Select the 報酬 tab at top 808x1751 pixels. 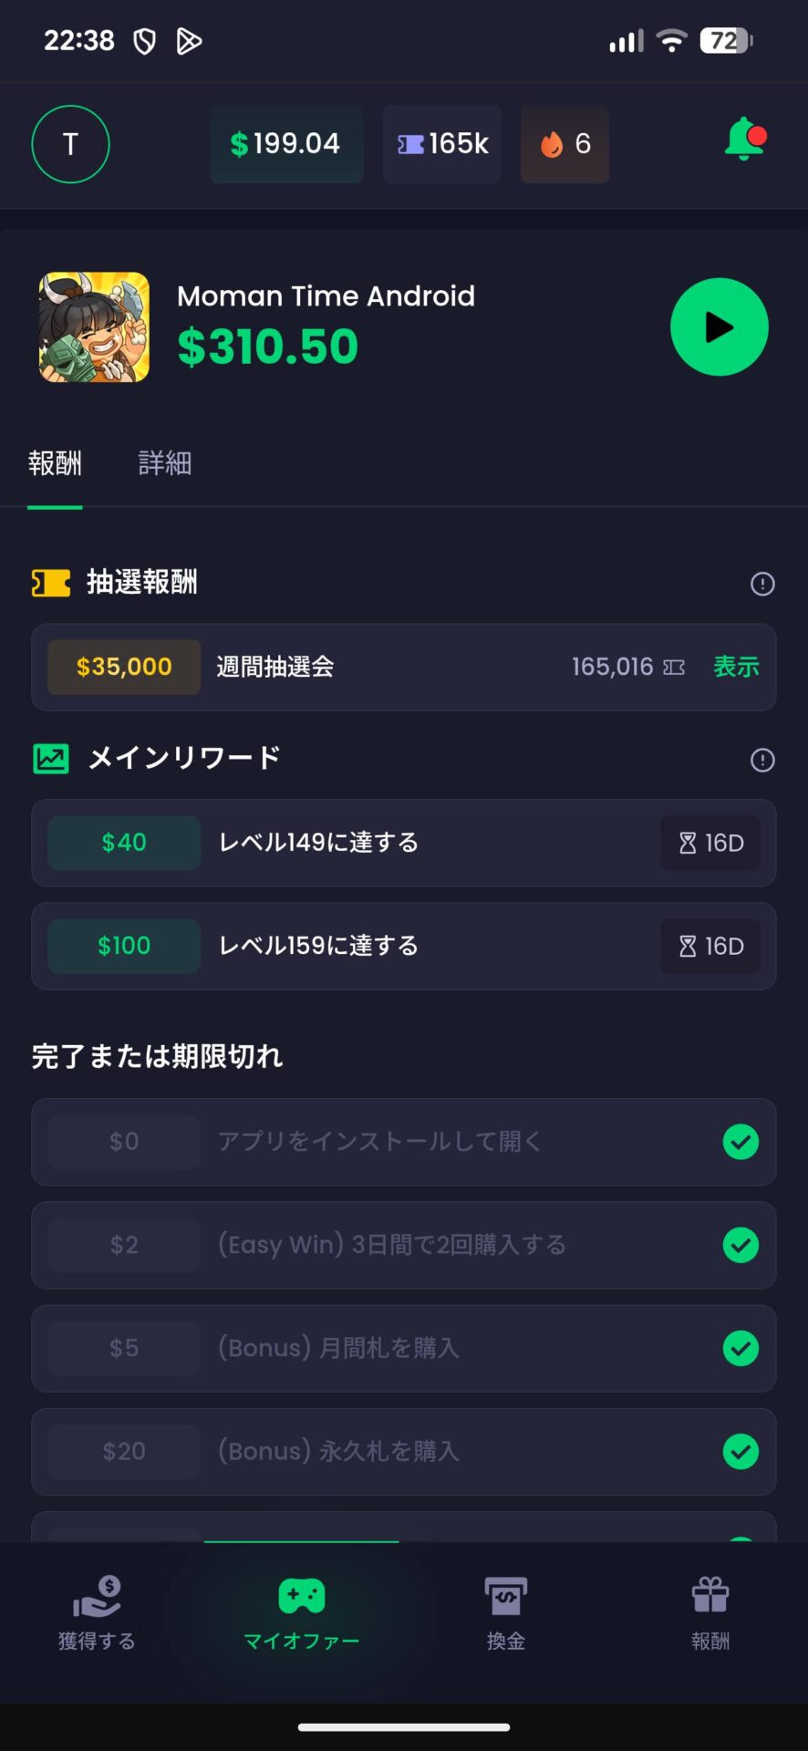click(55, 463)
